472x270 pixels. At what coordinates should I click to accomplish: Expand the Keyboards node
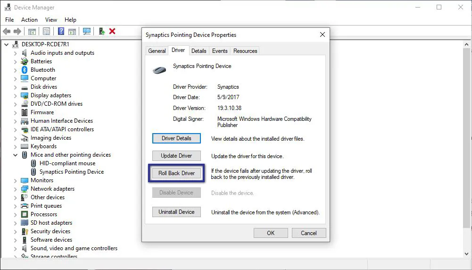(15, 146)
